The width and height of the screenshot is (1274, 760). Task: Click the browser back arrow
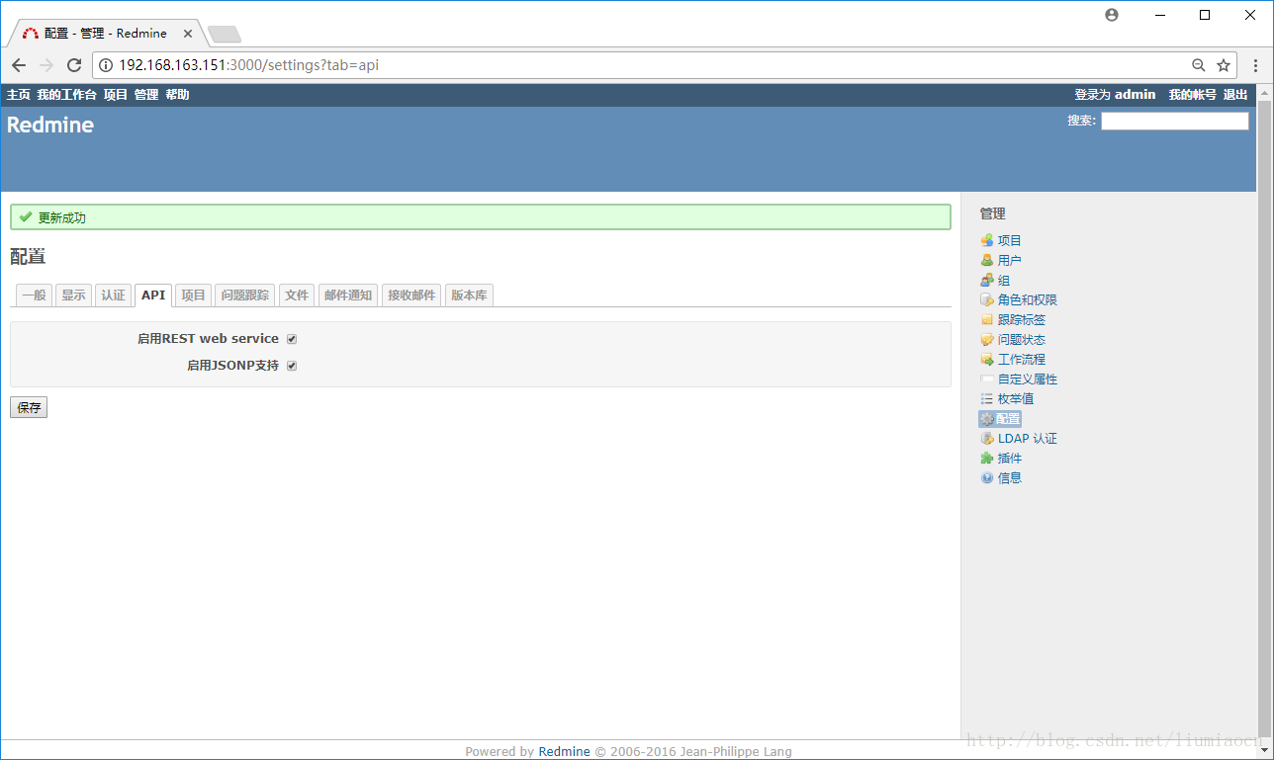(19, 65)
